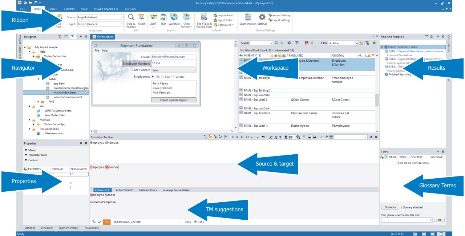Switch to the ADD-INS ribbon tab

pos(130,8)
